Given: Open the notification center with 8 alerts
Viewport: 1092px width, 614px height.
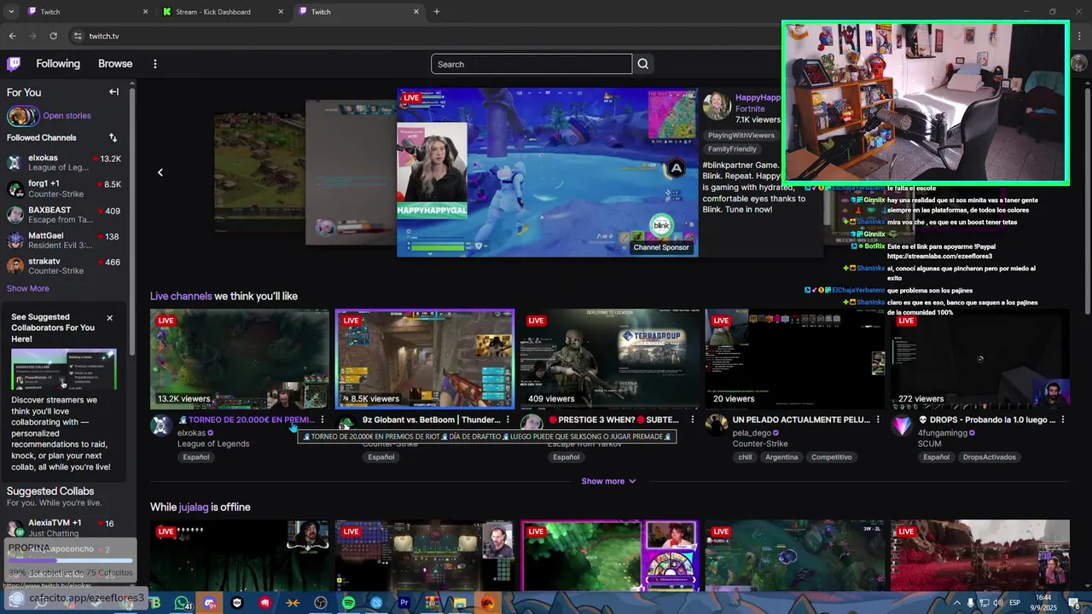Looking at the screenshot, I should tap(1073, 603).
